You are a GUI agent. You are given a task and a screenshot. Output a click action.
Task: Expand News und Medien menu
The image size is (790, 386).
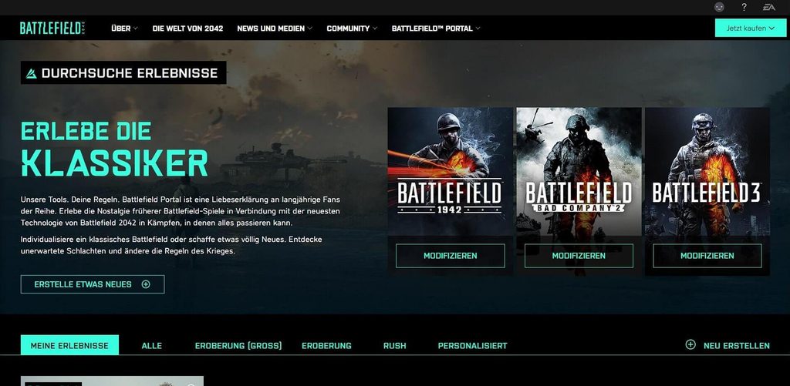[275, 29]
